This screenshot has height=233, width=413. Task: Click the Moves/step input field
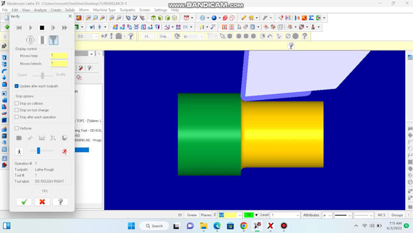pos(59,56)
